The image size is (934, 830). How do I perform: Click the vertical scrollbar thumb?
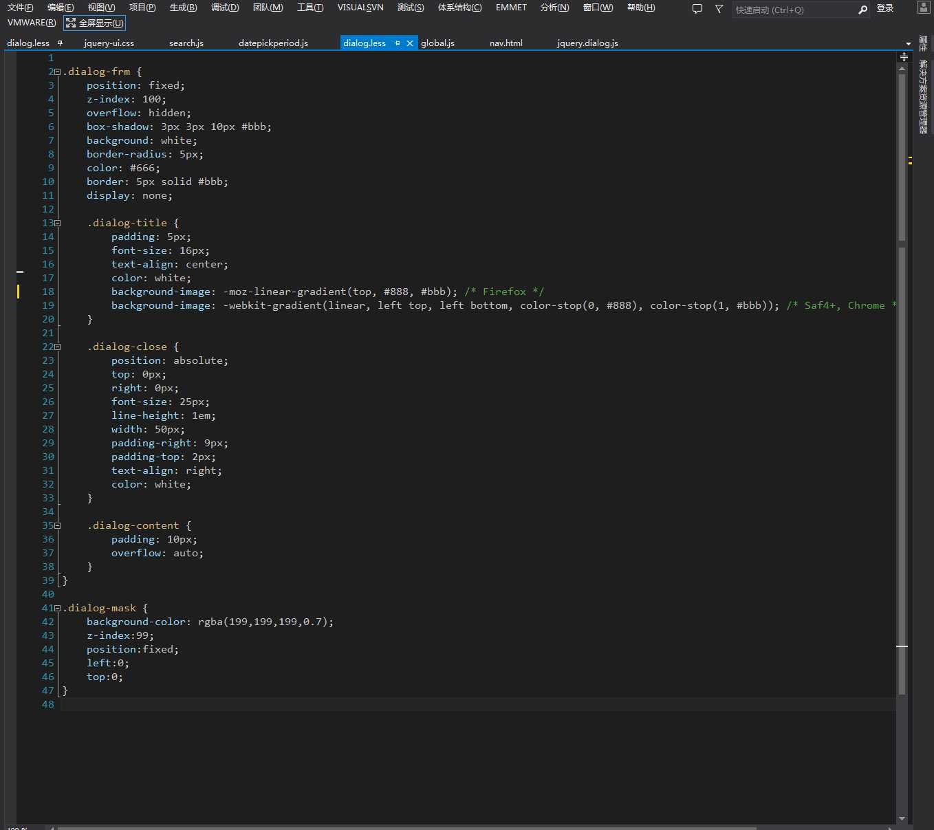pos(902,385)
